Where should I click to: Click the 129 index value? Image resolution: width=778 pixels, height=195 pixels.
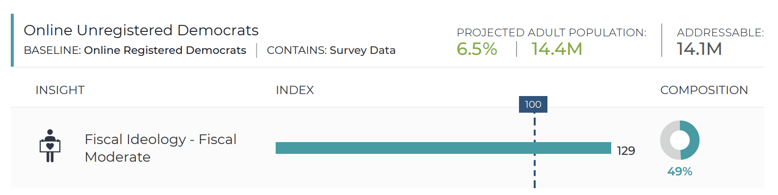[626, 151]
